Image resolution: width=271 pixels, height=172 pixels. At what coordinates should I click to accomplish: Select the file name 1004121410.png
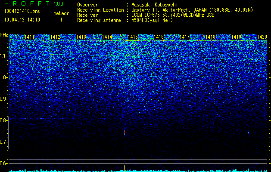[x=22, y=11]
